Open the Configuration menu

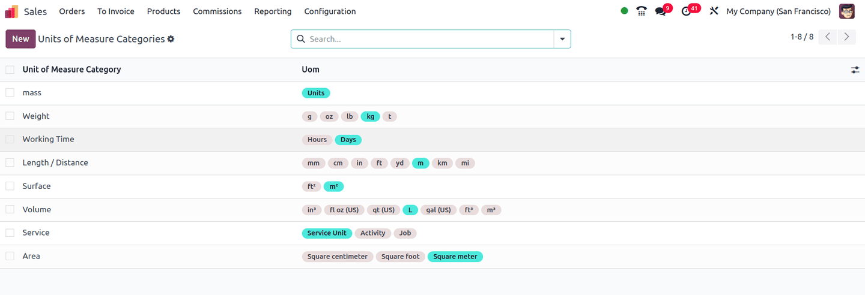point(330,11)
